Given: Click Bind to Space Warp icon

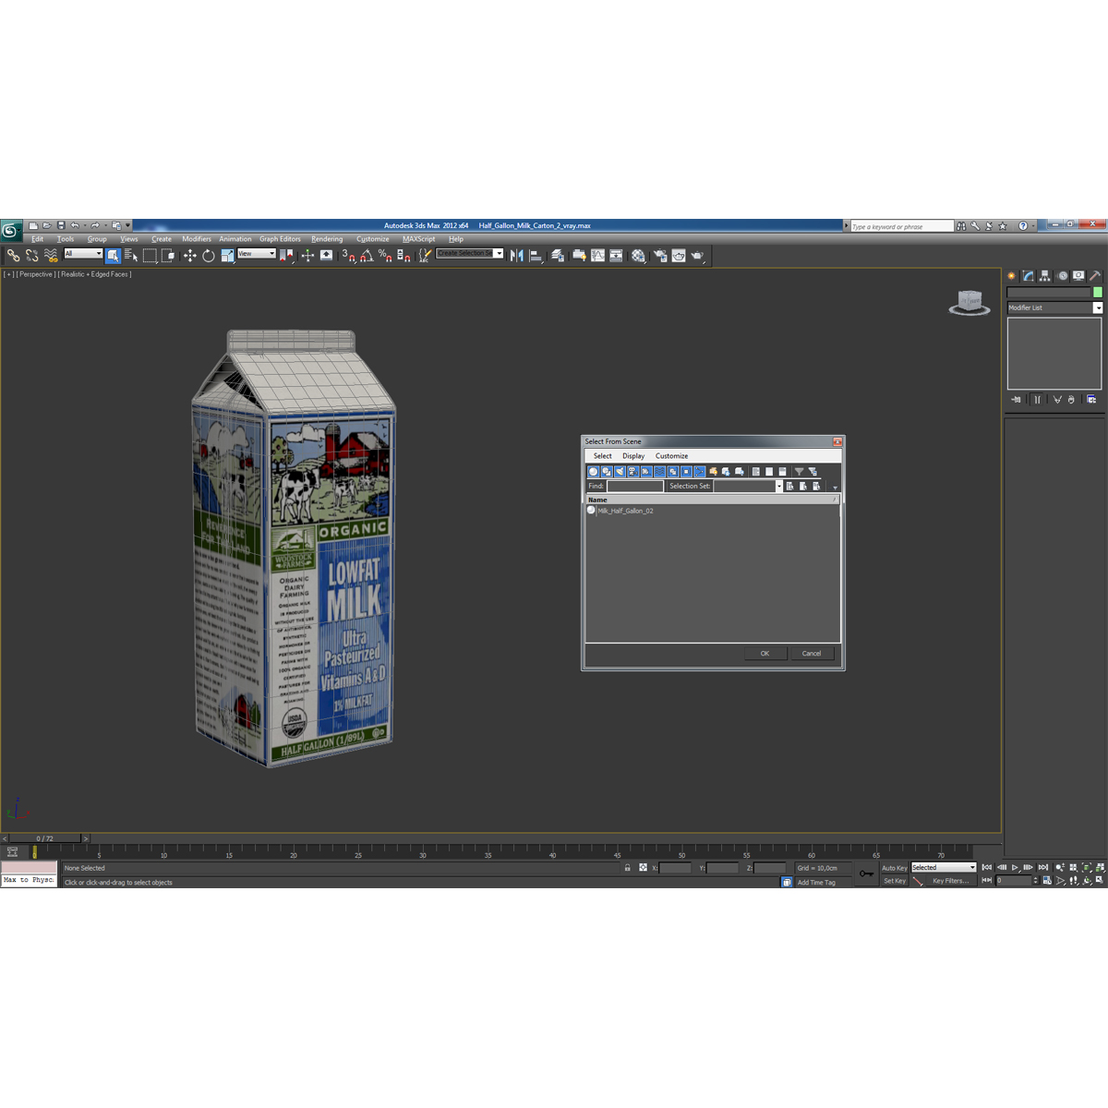Looking at the screenshot, I should tap(51, 255).
